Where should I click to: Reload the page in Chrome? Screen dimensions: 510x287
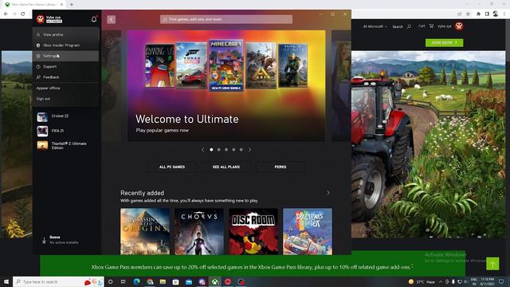[x=23, y=14]
